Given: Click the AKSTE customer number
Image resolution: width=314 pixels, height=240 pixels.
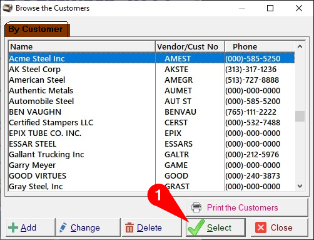Looking at the screenshot, I should coord(176,69).
